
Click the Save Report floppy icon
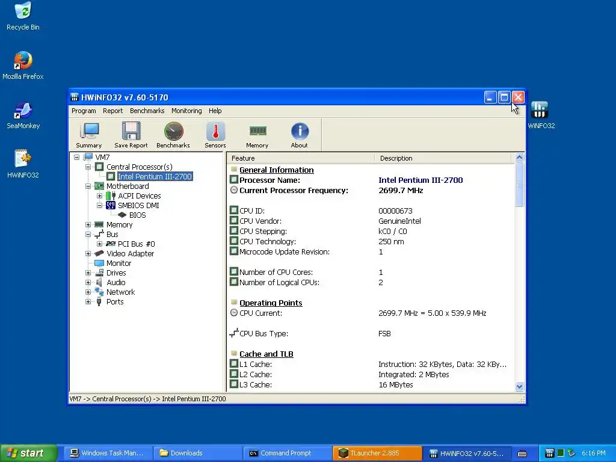coord(131,135)
